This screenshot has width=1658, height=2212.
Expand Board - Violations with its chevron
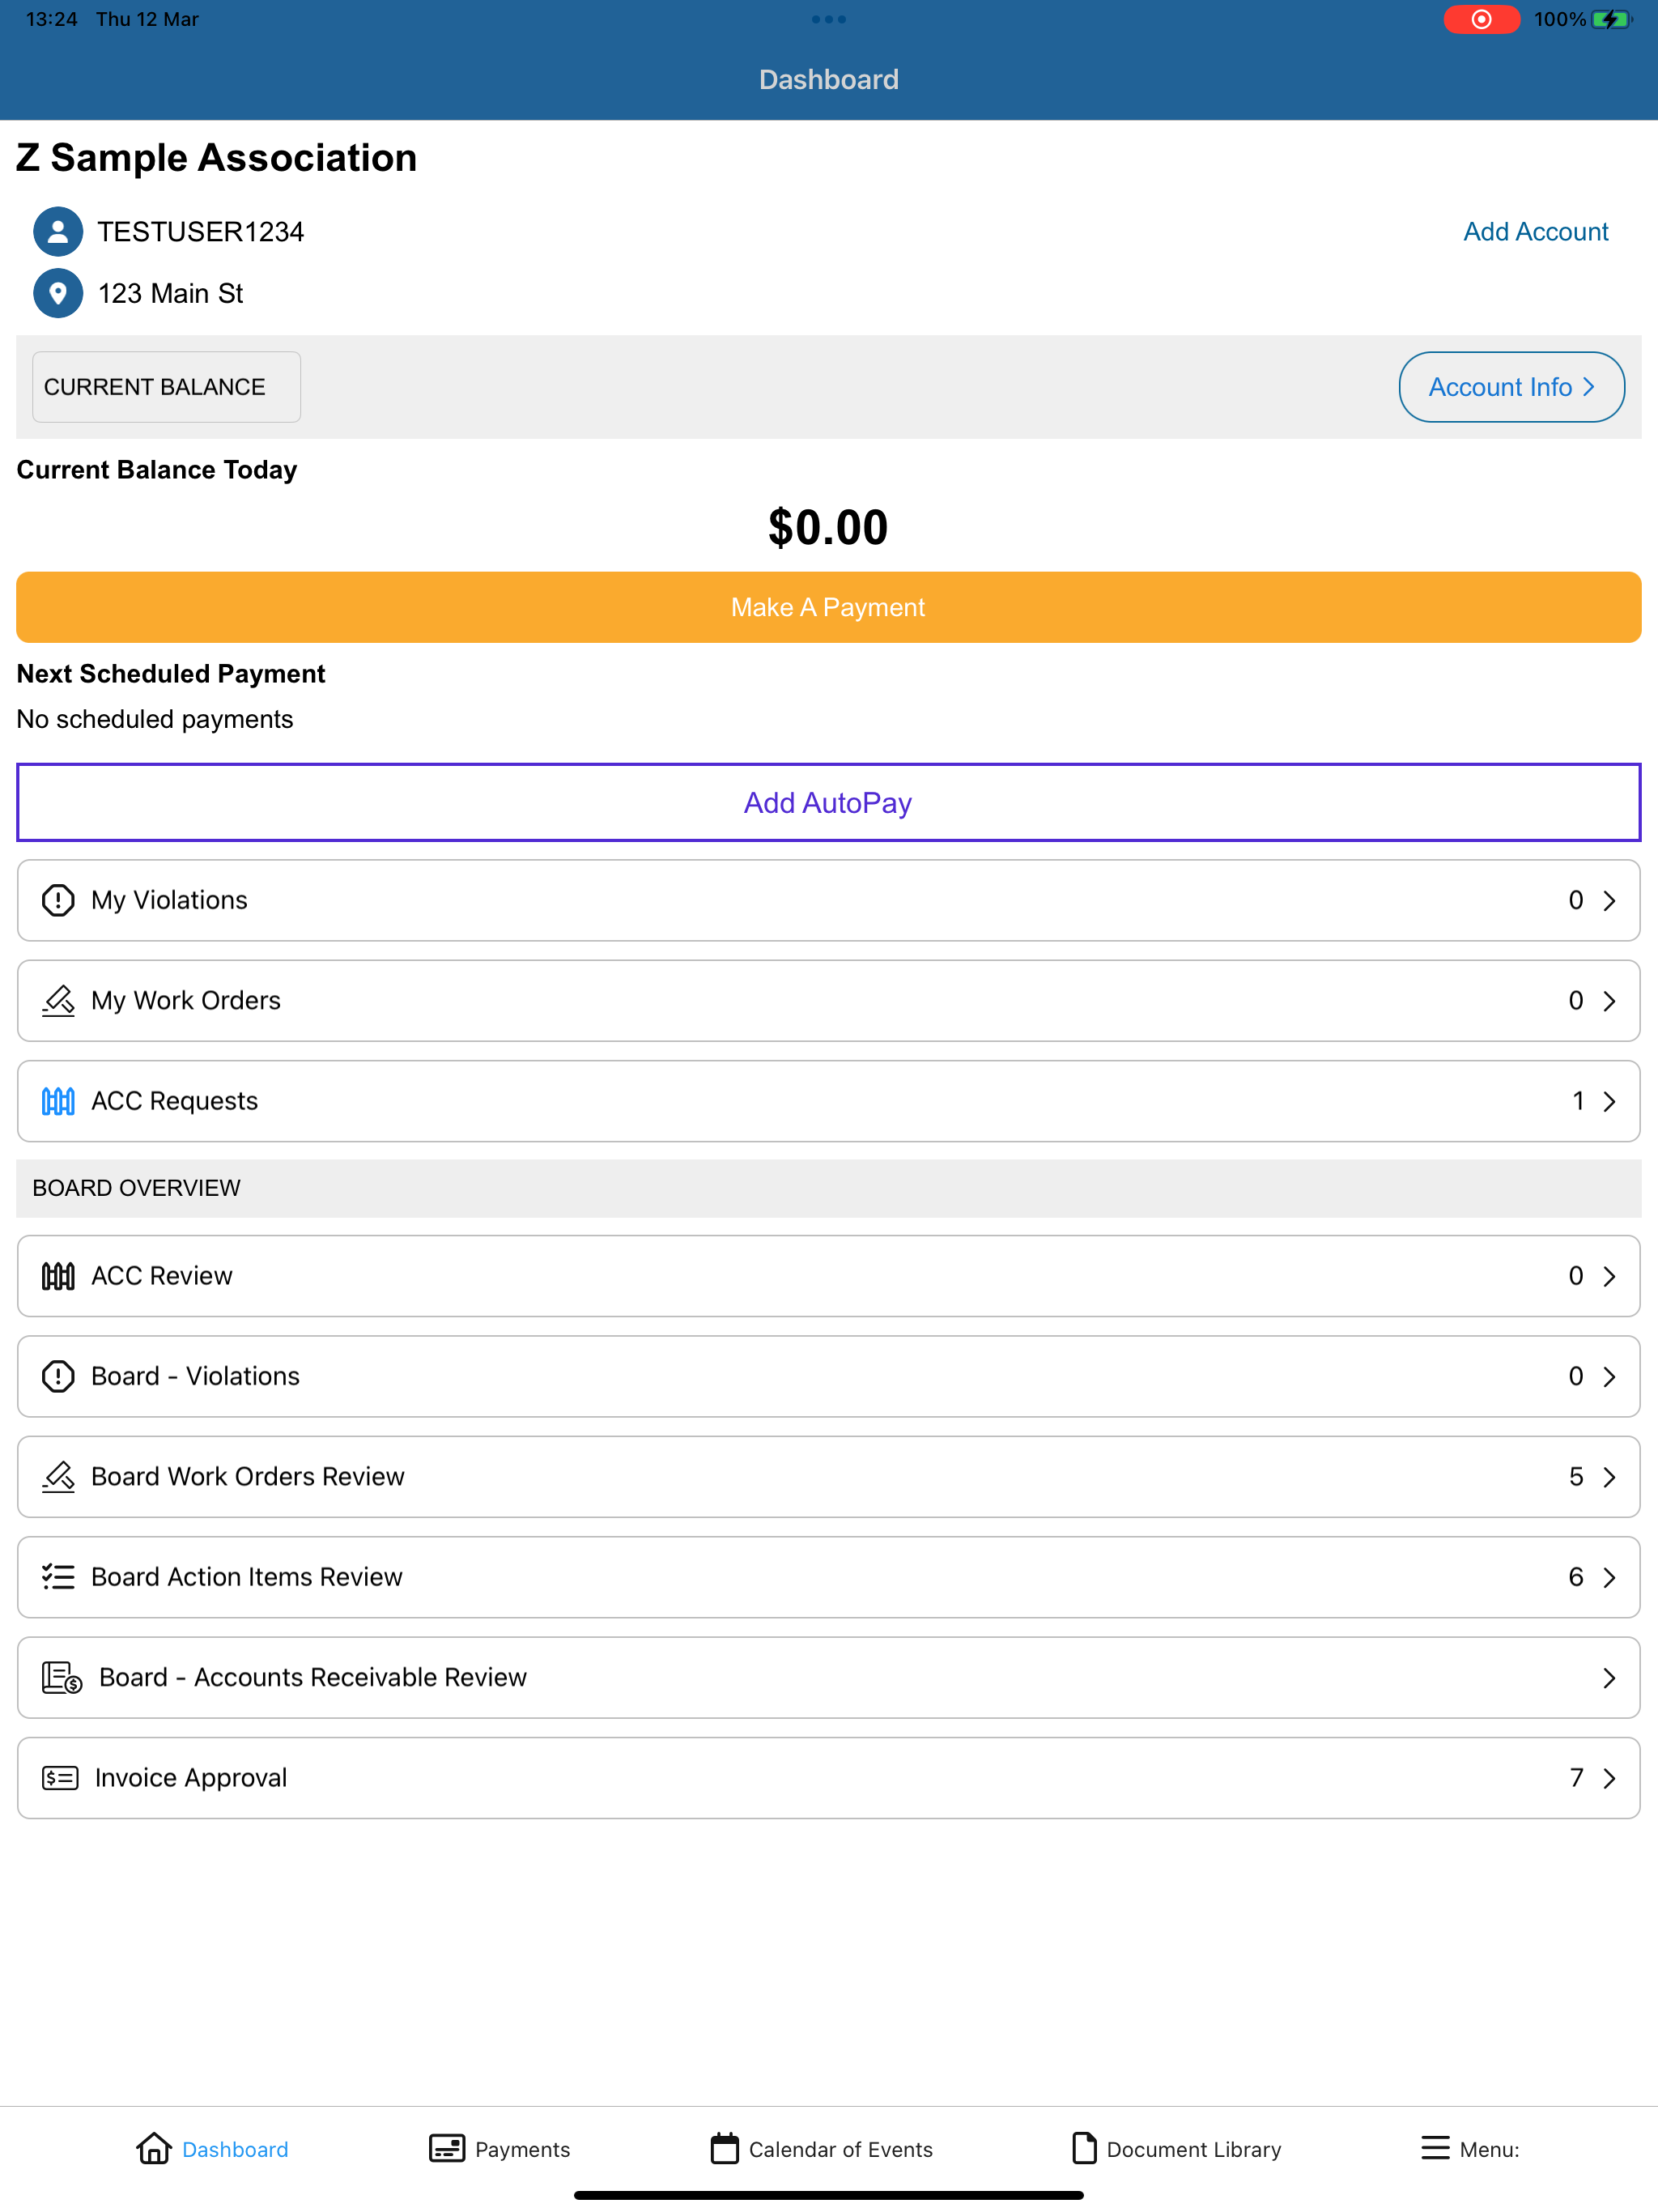point(1609,1377)
